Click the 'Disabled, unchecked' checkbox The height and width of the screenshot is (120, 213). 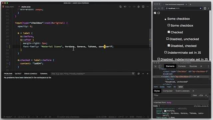click(167, 39)
